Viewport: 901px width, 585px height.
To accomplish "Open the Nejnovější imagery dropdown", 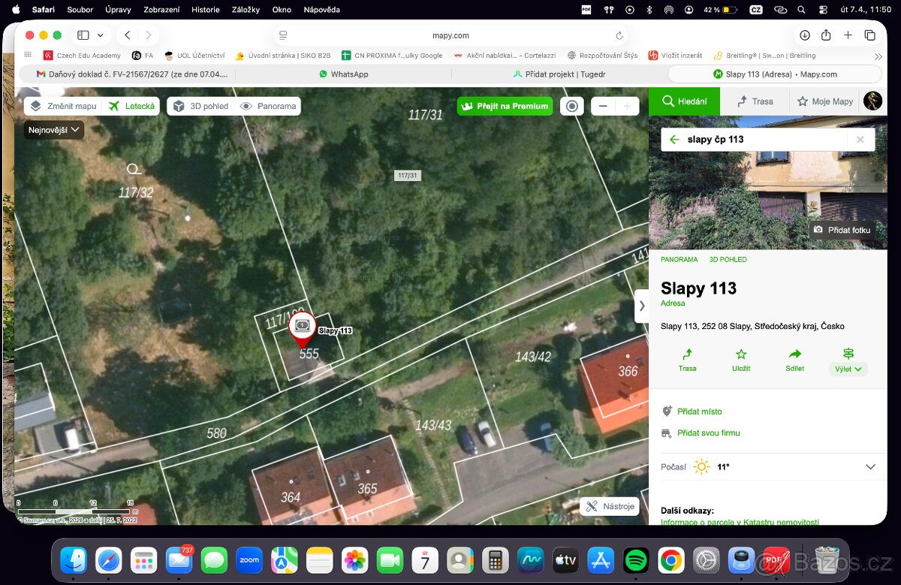I will point(54,130).
